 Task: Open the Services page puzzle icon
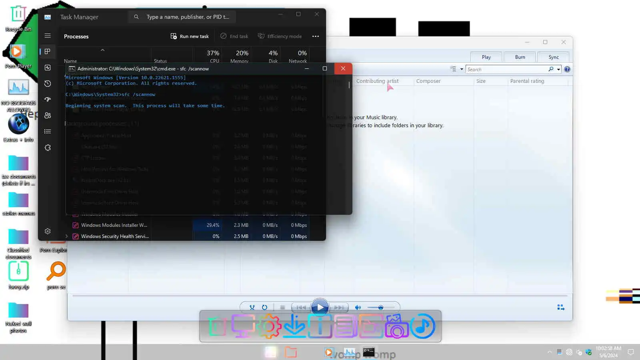coord(48,148)
